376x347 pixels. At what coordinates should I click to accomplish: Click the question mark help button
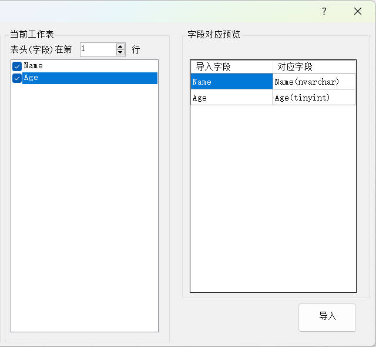tap(324, 12)
